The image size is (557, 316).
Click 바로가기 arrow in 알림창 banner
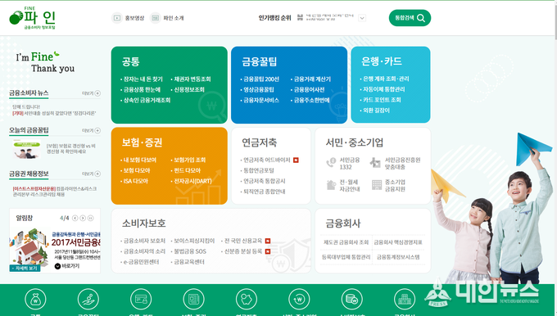tap(57, 266)
